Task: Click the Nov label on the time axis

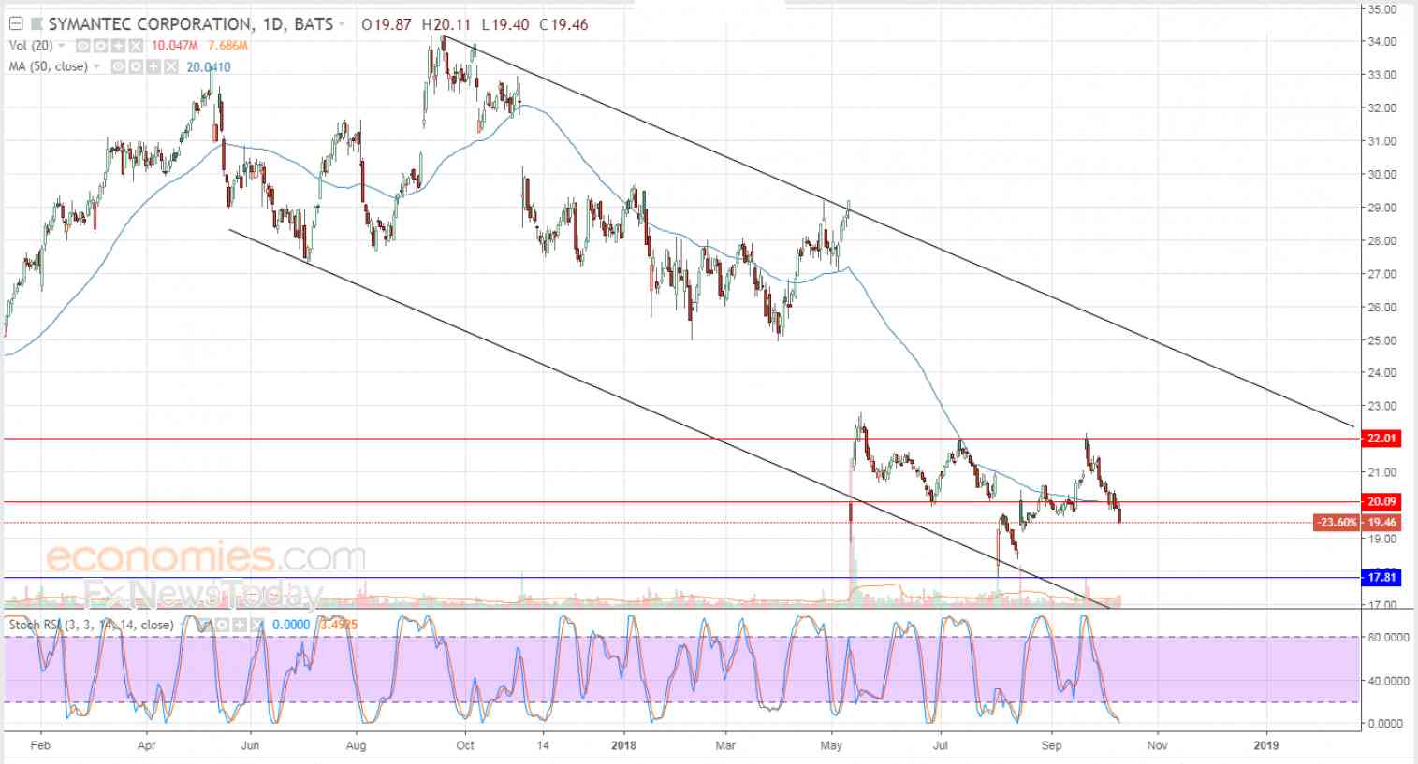Action: click(1157, 745)
